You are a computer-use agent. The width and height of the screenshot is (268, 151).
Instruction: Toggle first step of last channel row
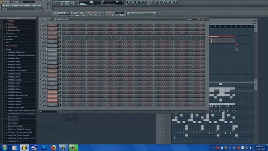pyautogui.click(x=63, y=105)
